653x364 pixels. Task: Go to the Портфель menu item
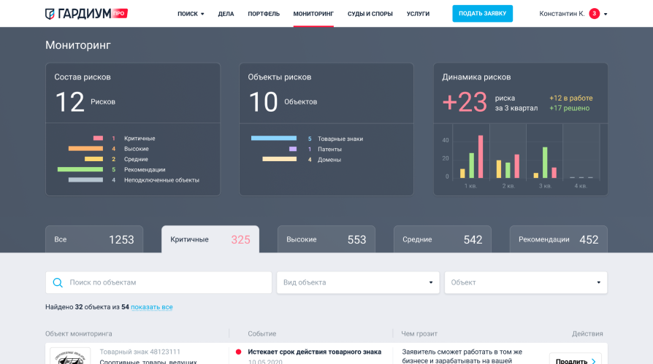(263, 14)
